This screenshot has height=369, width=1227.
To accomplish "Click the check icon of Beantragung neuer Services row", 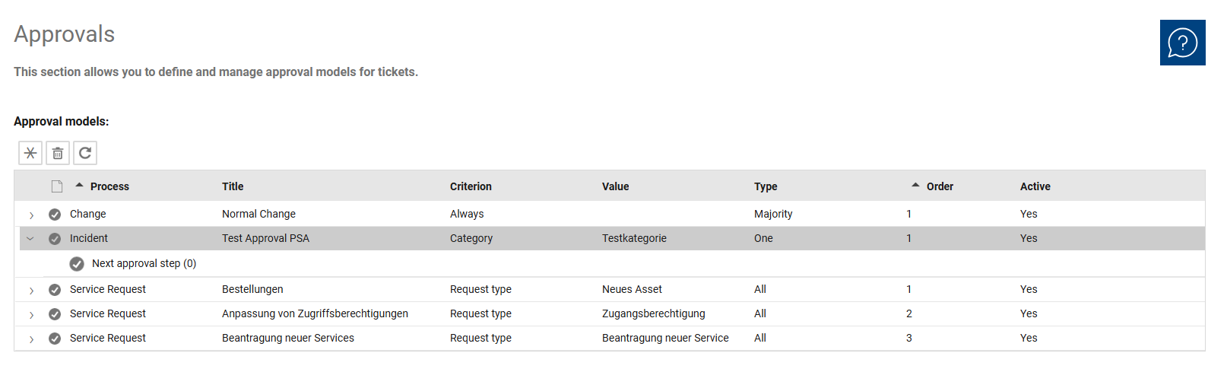I will point(55,339).
